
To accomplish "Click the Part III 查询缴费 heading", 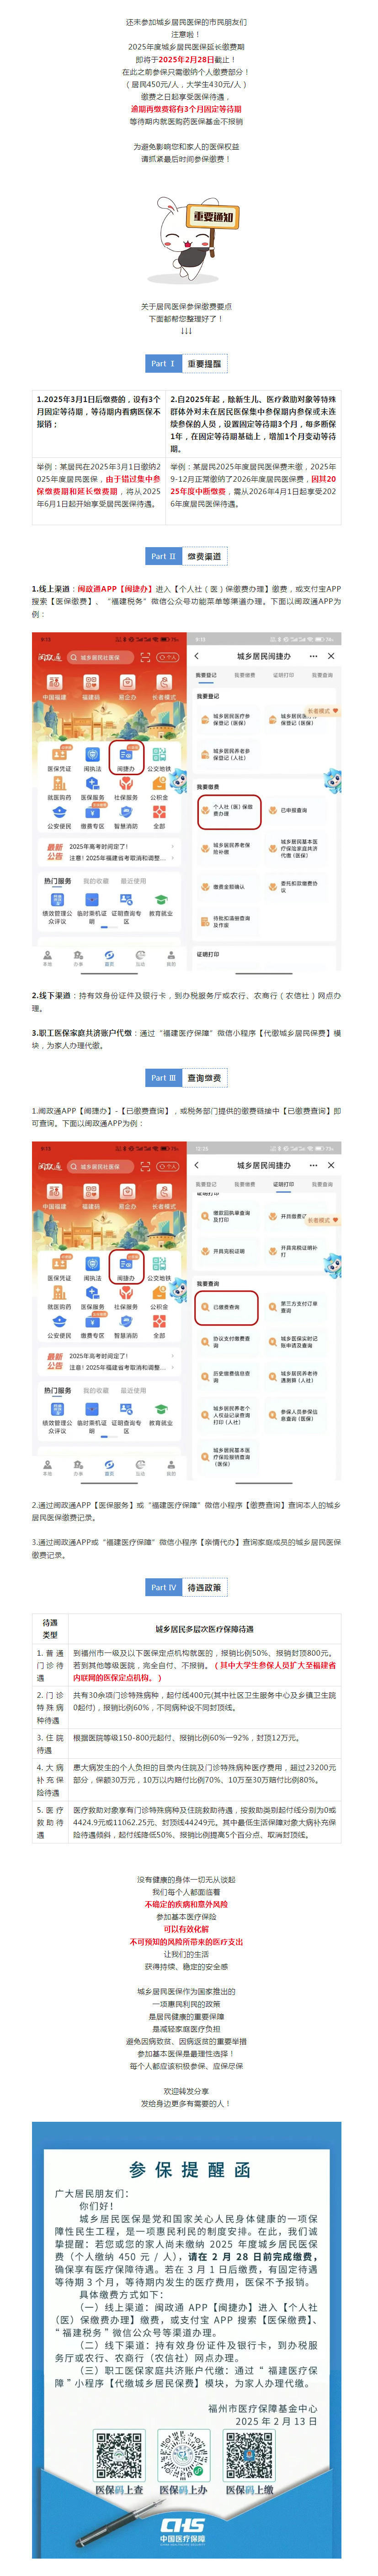I will (186, 1078).
